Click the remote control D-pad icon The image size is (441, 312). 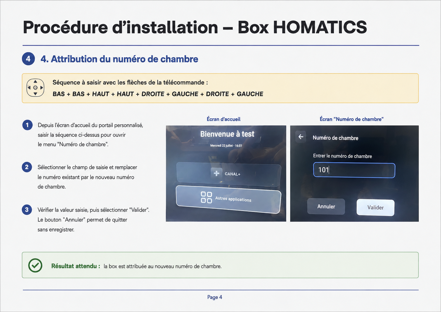35,88
